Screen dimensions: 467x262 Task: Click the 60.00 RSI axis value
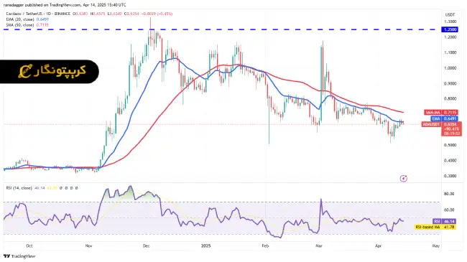pos(449,210)
